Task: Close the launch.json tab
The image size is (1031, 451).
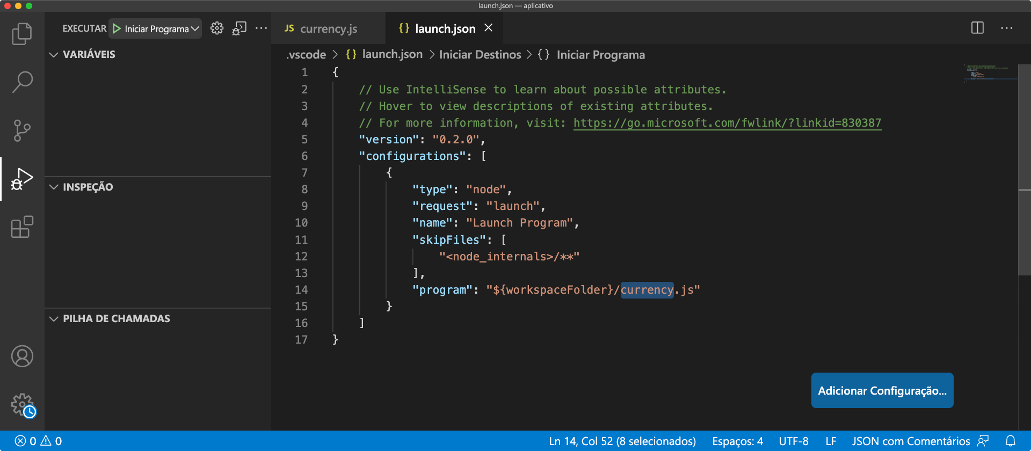Action: point(488,28)
